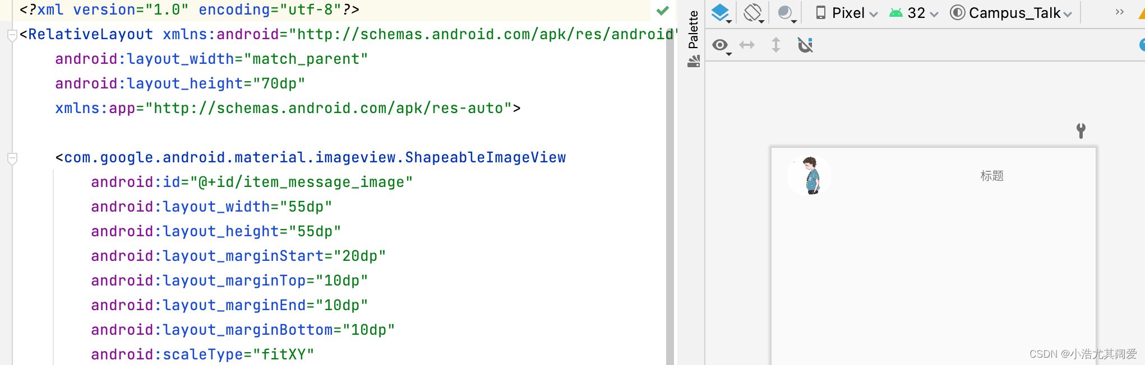This screenshot has height=365, width=1145.
Task: Click the scaleType="fitXY" line
Action: coord(202,354)
